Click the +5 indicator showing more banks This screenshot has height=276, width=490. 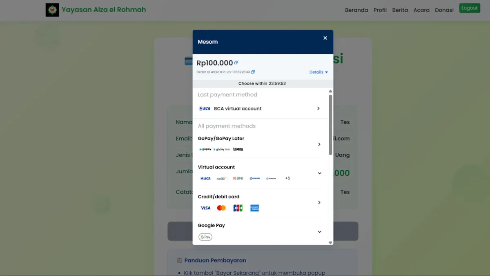pyautogui.click(x=287, y=178)
